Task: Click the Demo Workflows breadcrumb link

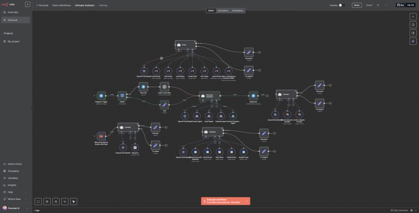Action: point(62,5)
